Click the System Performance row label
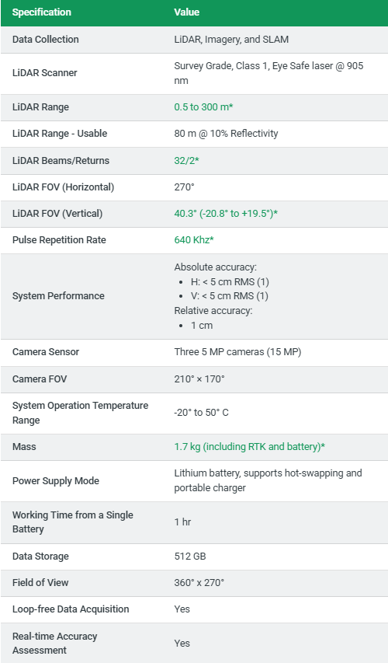Screen dimensions: 388x663 [58, 296]
